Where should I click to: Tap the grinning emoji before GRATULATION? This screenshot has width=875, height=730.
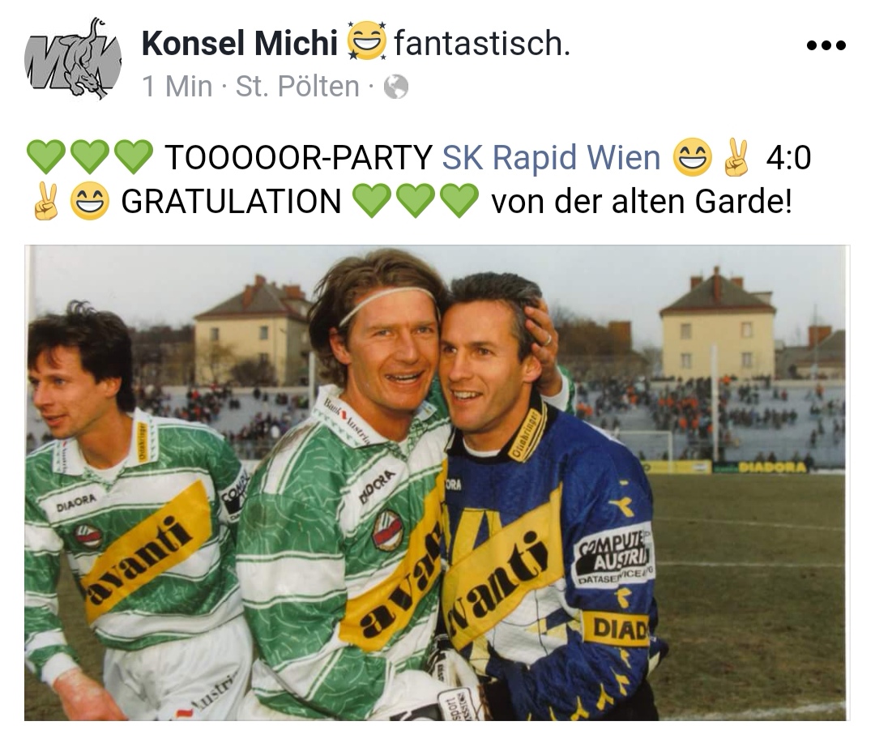89,201
